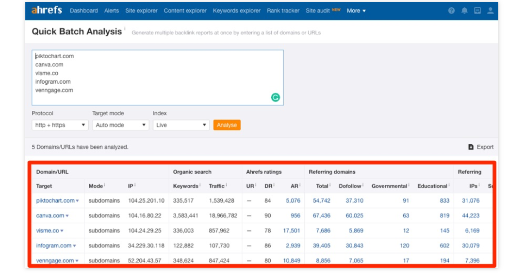Open the Alerts menu item
508x275 pixels.
112,11
